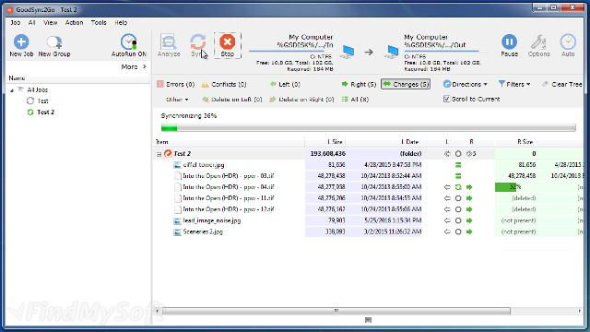Open the View menu
Image resolution: width=590 pixels, height=332 pixels.
pos(50,22)
